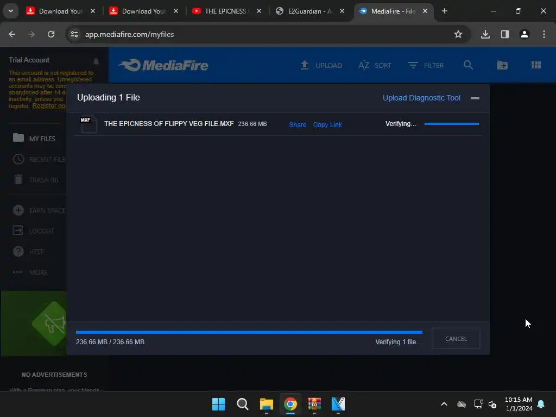Open Windows taskbar search
Viewport: 556px width, 417px height.
(x=243, y=404)
